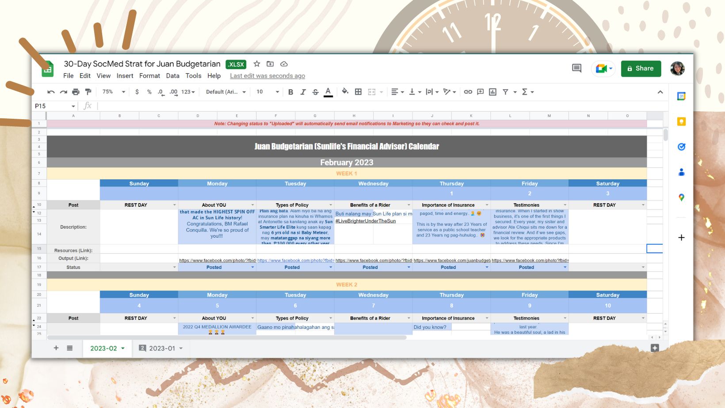This screenshot has width=725, height=408.
Task: Open Monday Week 1 'About YOU' post dropdown
Action: (x=252, y=205)
